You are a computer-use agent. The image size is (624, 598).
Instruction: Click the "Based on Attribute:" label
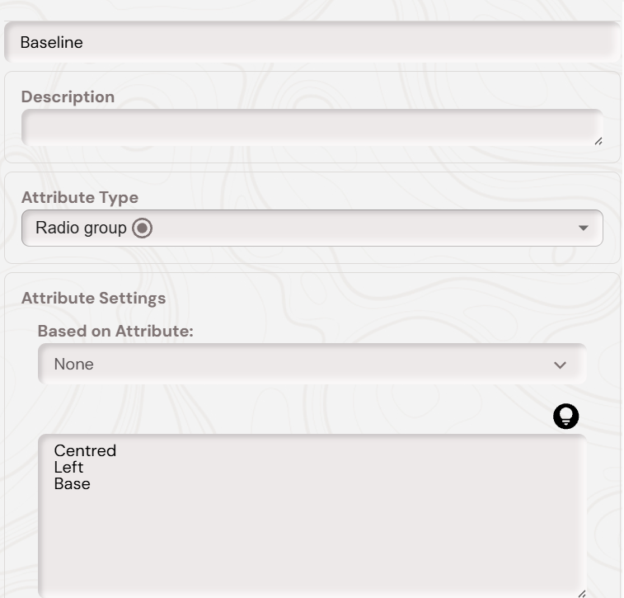pyautogui.click(x=115, y=332)
